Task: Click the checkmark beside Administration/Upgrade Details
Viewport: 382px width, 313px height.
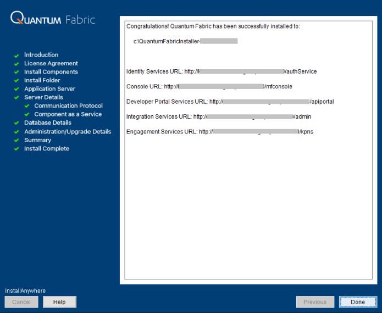Action: coord(16,132)
